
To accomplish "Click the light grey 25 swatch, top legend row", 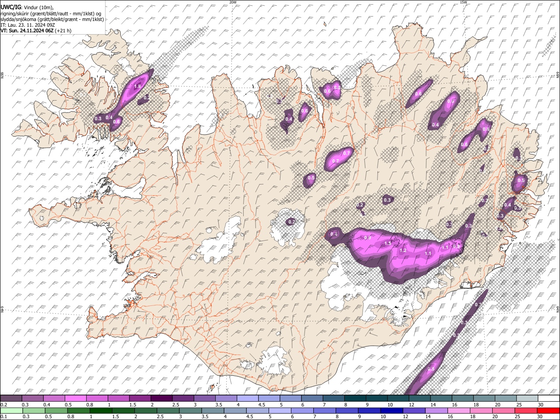I will pos(527,399).
